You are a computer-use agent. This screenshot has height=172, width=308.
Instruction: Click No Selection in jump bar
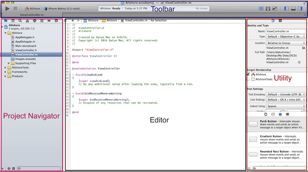158,20
